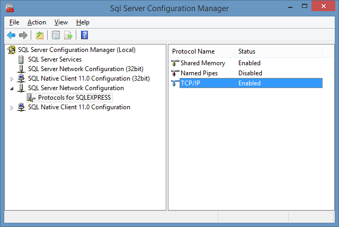Screen dimensions: 339x227
Task: Expand the bottom SQL Native Client 11.0 Configuration node
Action: (12, 108)
